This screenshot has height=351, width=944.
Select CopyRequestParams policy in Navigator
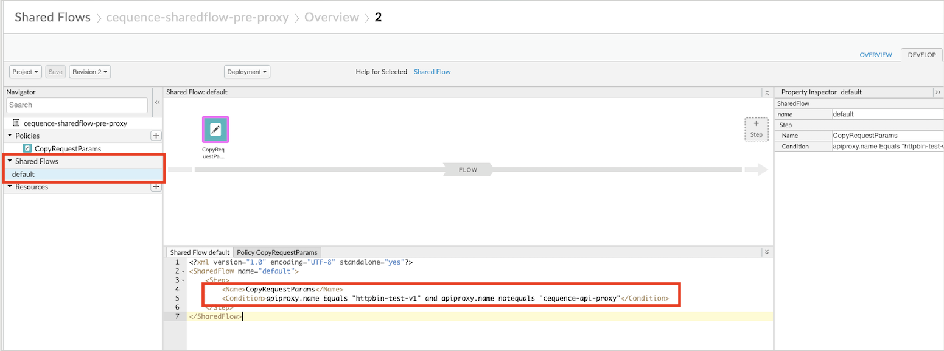(x=68, y=148)
